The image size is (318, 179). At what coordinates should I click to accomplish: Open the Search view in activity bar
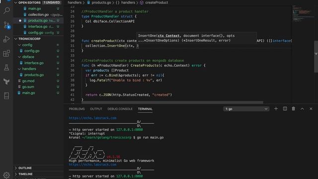coord(6,10)
